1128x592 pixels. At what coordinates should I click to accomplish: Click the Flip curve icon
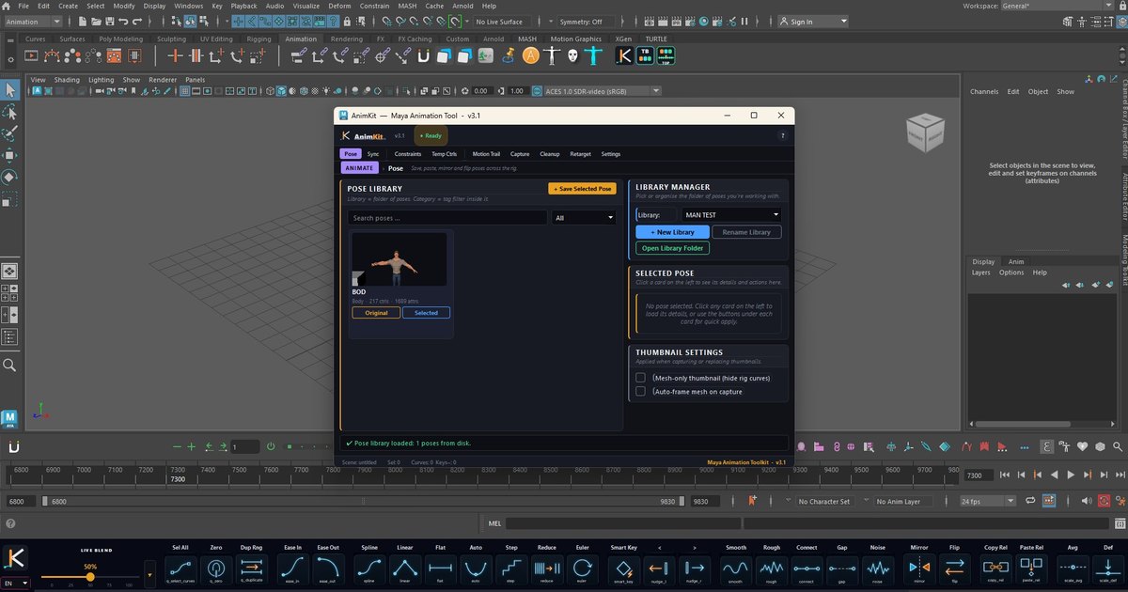954,568
